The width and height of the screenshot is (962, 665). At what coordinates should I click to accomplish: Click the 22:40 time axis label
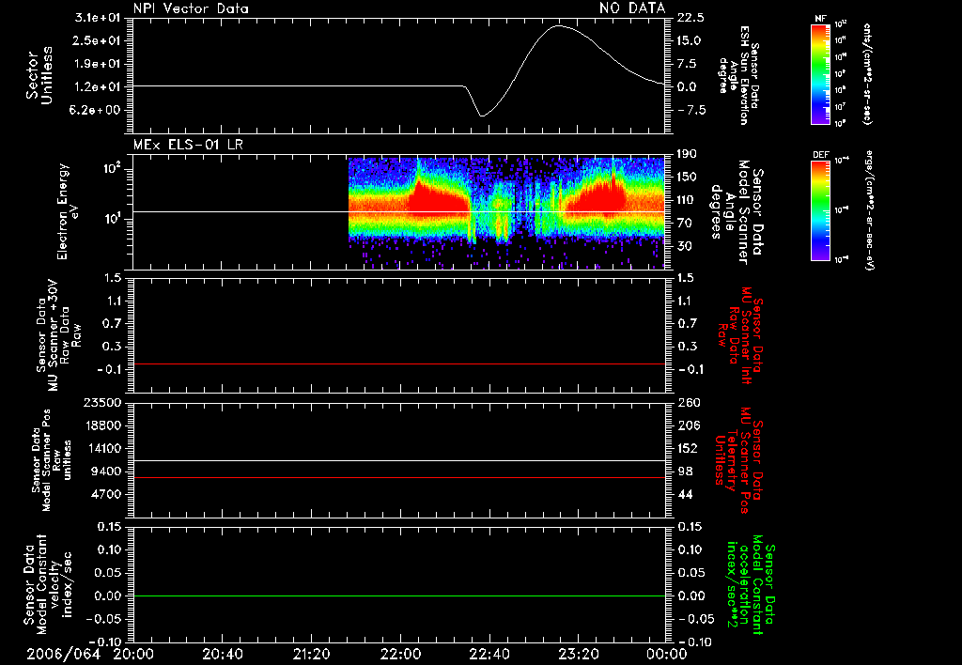489,654
